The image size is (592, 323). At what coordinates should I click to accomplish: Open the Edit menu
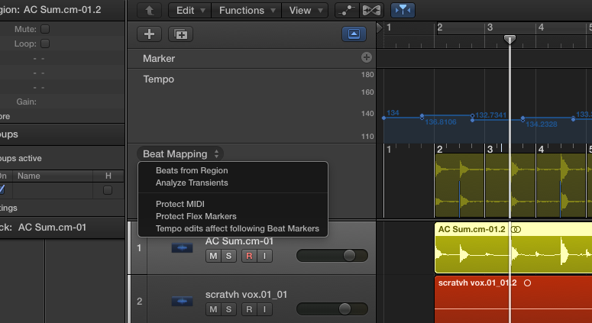pyautogui.click(x=190, y=10)
